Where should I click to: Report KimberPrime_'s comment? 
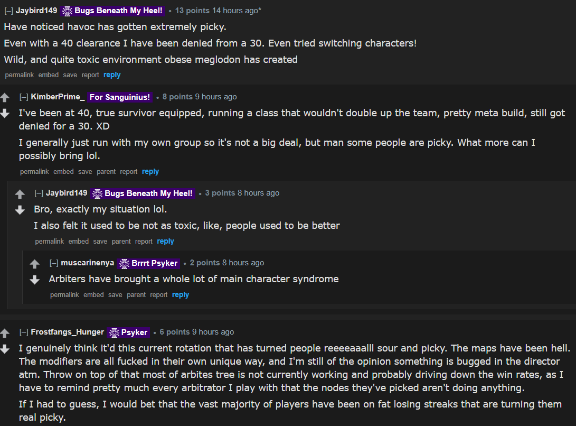click(129, 171)
